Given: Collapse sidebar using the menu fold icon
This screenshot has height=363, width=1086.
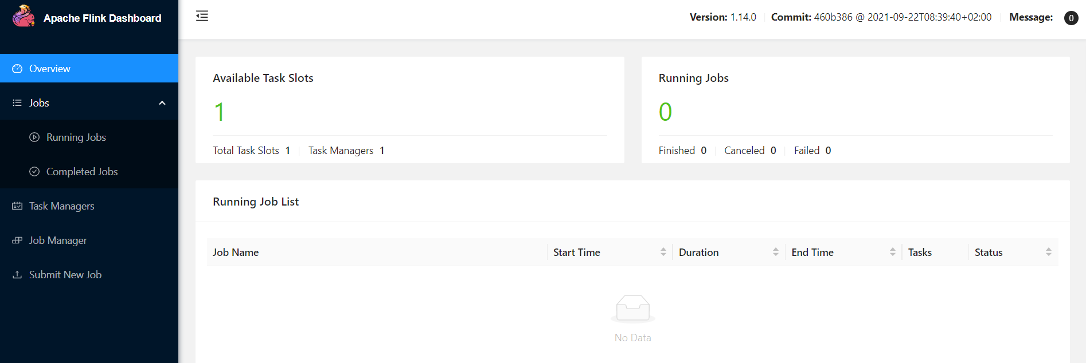Looking at the screenshot, I should point(202,16).
